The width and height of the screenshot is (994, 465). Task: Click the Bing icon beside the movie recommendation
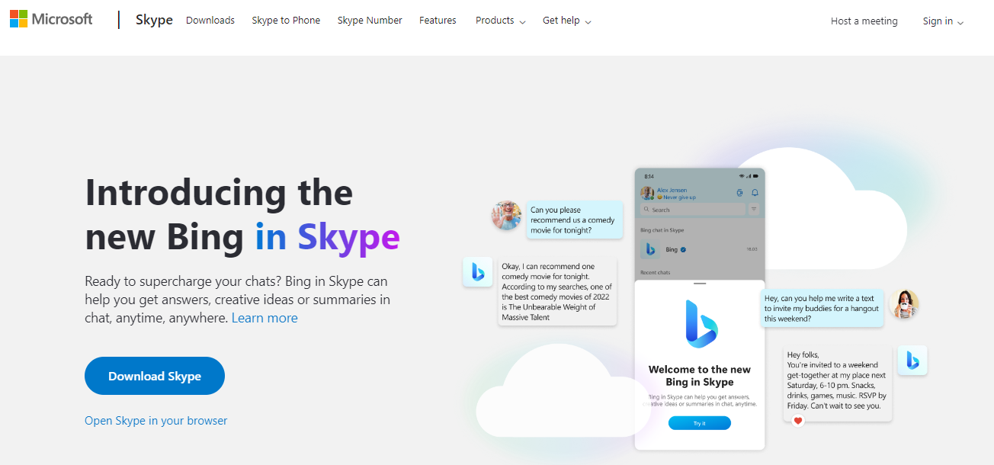point(477,271)
